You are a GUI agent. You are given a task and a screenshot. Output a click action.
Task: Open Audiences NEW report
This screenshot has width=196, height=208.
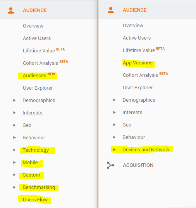coord(39,75)
